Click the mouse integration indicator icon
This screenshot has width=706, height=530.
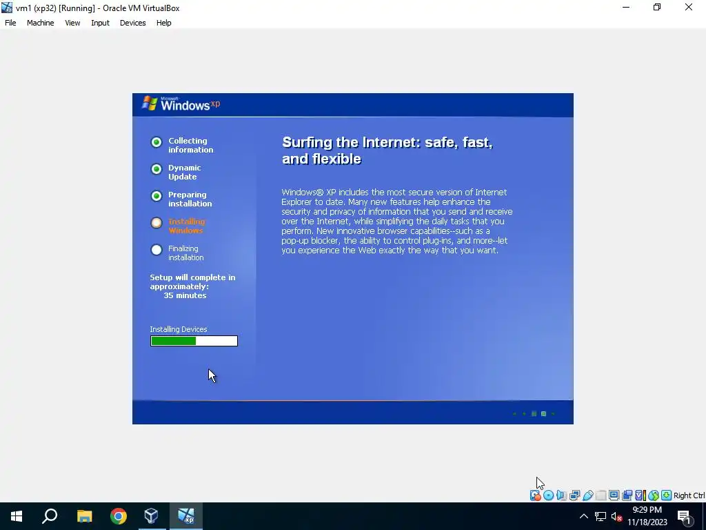654,495
